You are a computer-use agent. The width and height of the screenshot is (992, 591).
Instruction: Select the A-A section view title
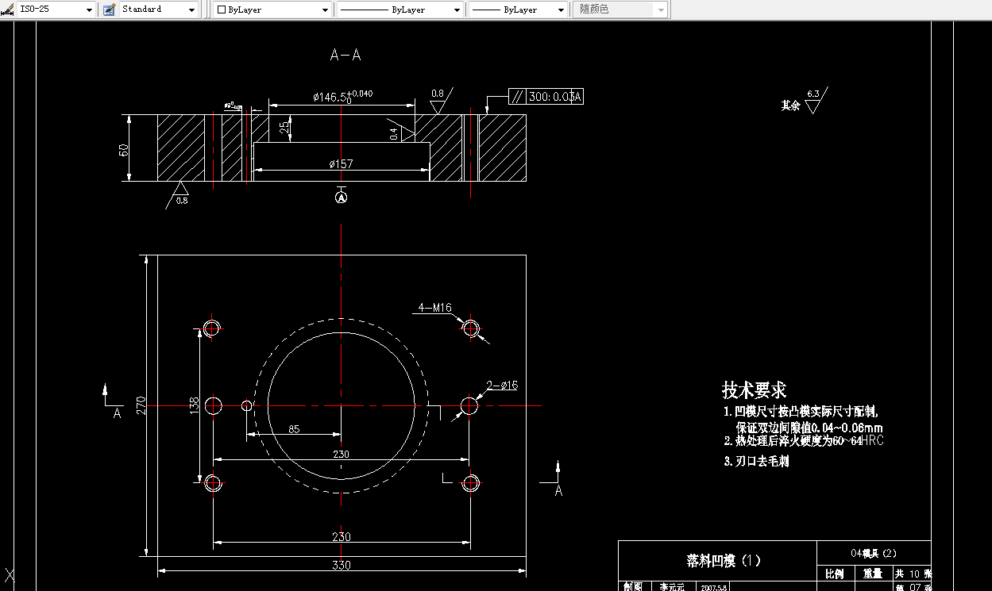tap(345, 55)
